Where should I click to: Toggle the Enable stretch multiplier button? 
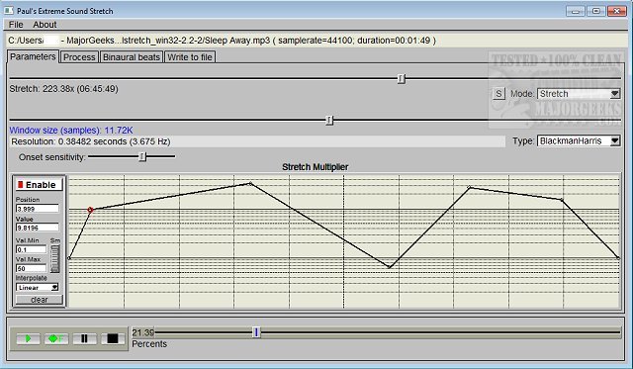(x=40, y=184)
